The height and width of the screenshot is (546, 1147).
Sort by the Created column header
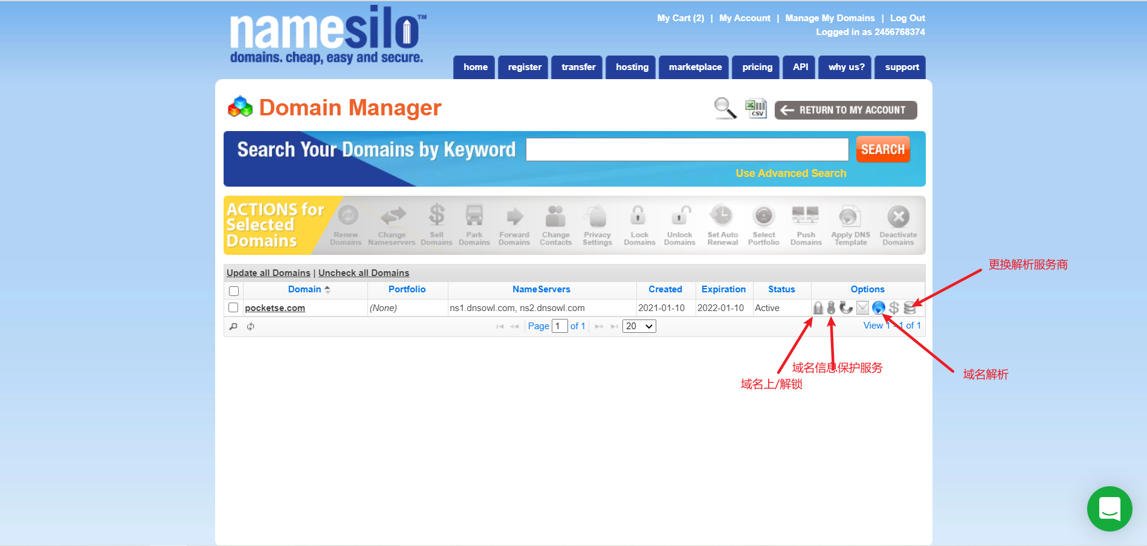(665, 289)
